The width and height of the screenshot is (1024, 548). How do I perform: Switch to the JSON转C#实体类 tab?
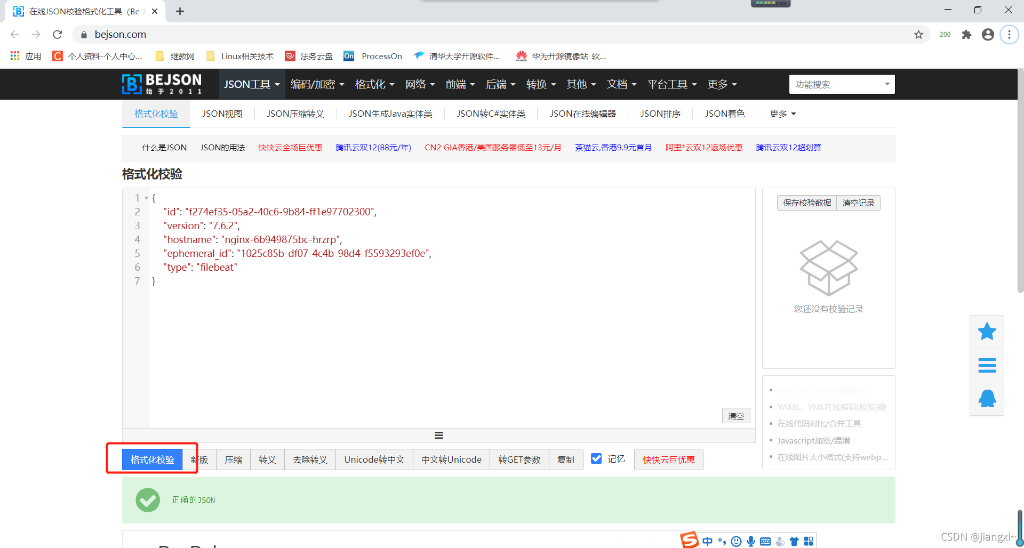(491, 114)
